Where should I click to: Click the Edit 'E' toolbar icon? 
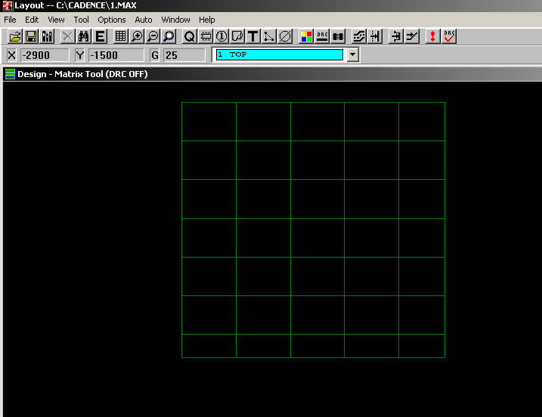tap(100, 36)
